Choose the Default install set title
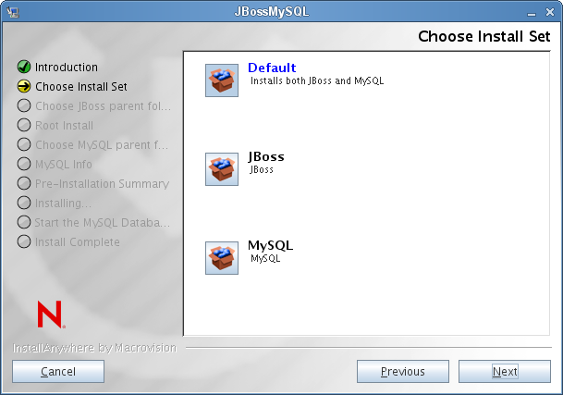Screen dimensions: 563x395 272,68
